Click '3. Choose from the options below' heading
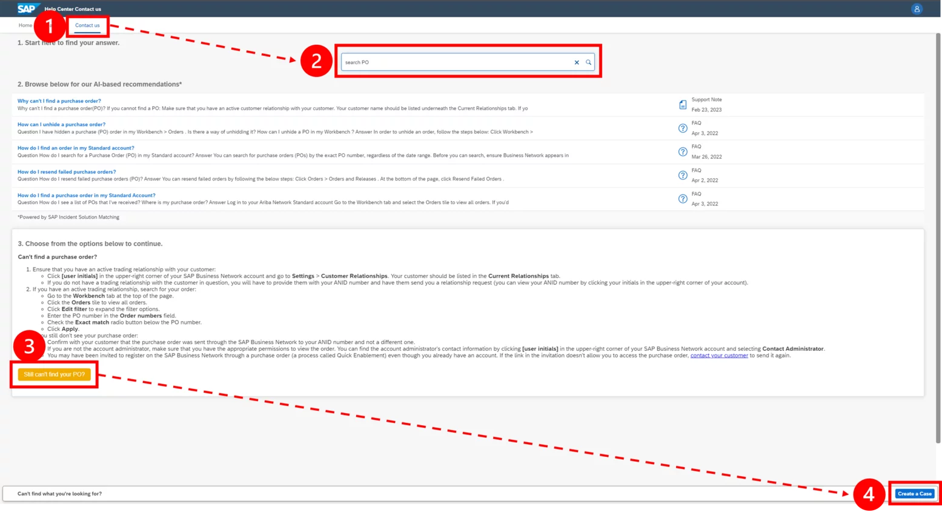 coord(90,244)
